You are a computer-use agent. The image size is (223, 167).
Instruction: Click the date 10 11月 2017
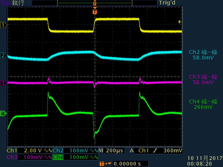[205, 158]
